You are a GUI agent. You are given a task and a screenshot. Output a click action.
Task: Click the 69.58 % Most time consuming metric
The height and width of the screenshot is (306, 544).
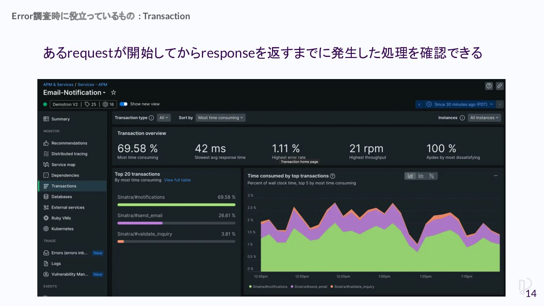pyautogui.click(x=138, y=152)
